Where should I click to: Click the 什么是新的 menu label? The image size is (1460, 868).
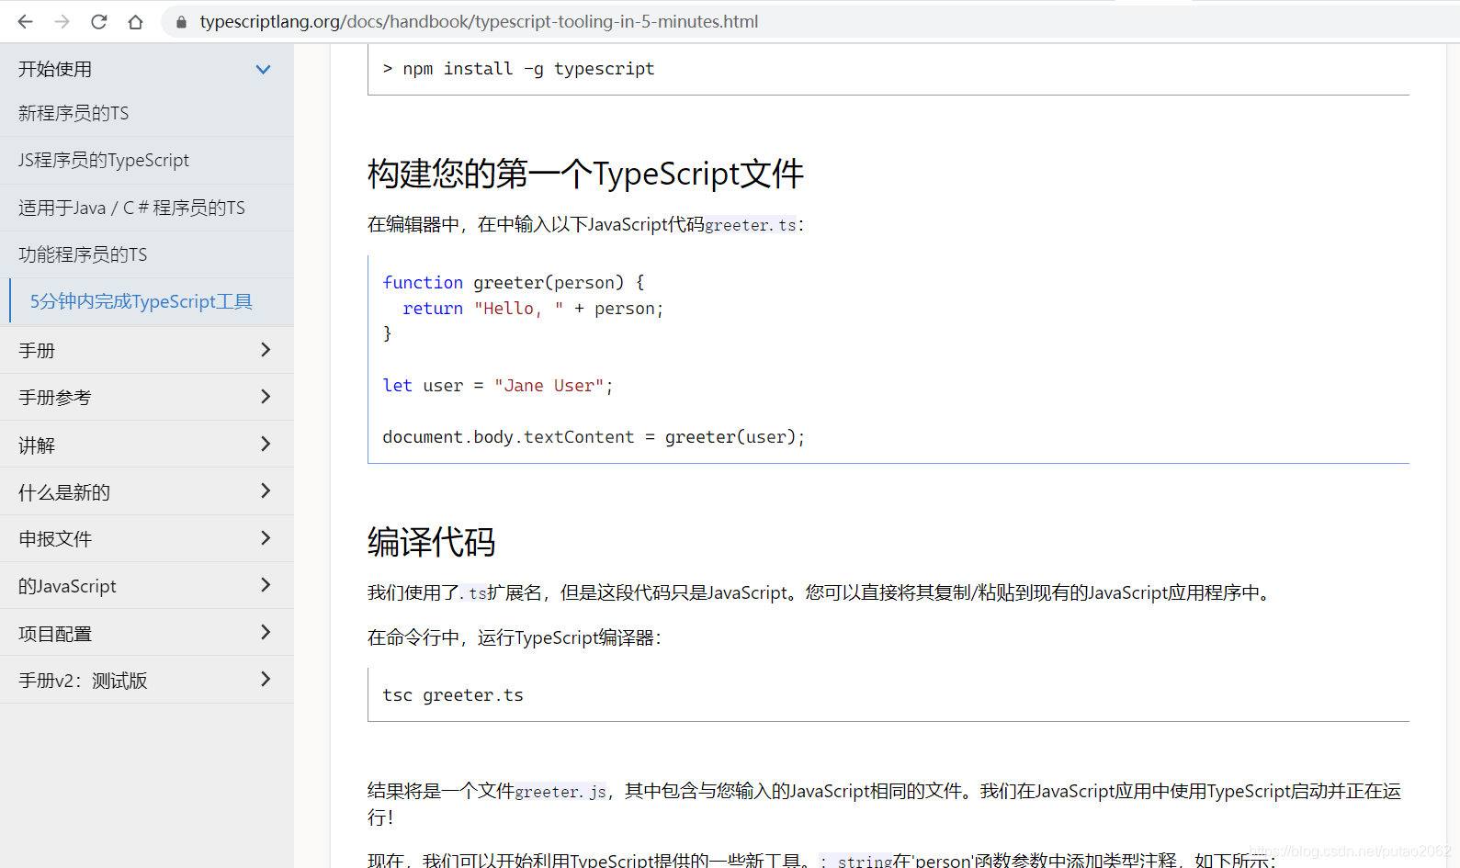[x=64, y=492]
